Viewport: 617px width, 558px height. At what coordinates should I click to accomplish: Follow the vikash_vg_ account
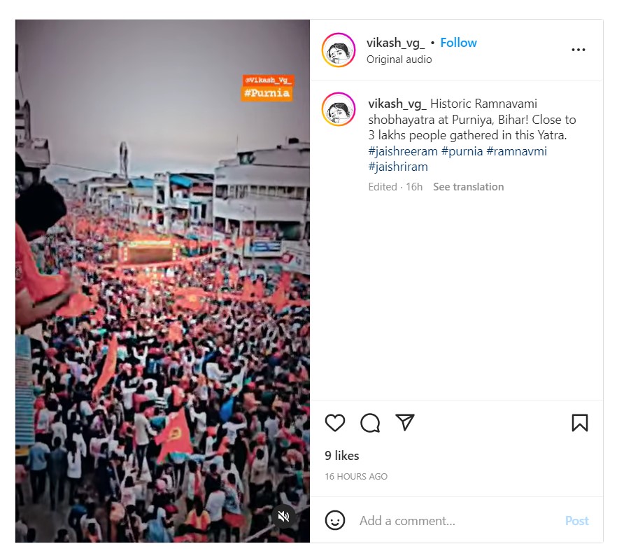pyautogui.click(x=458, y=43)
